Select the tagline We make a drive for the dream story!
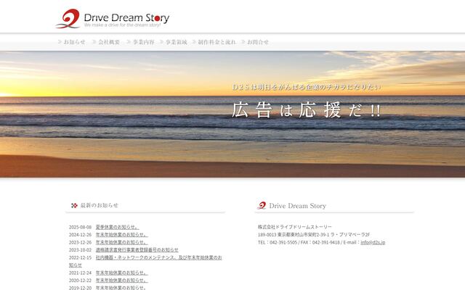This screenshot has height=290, width=465. pyautogui.click(x=123, y=25)
